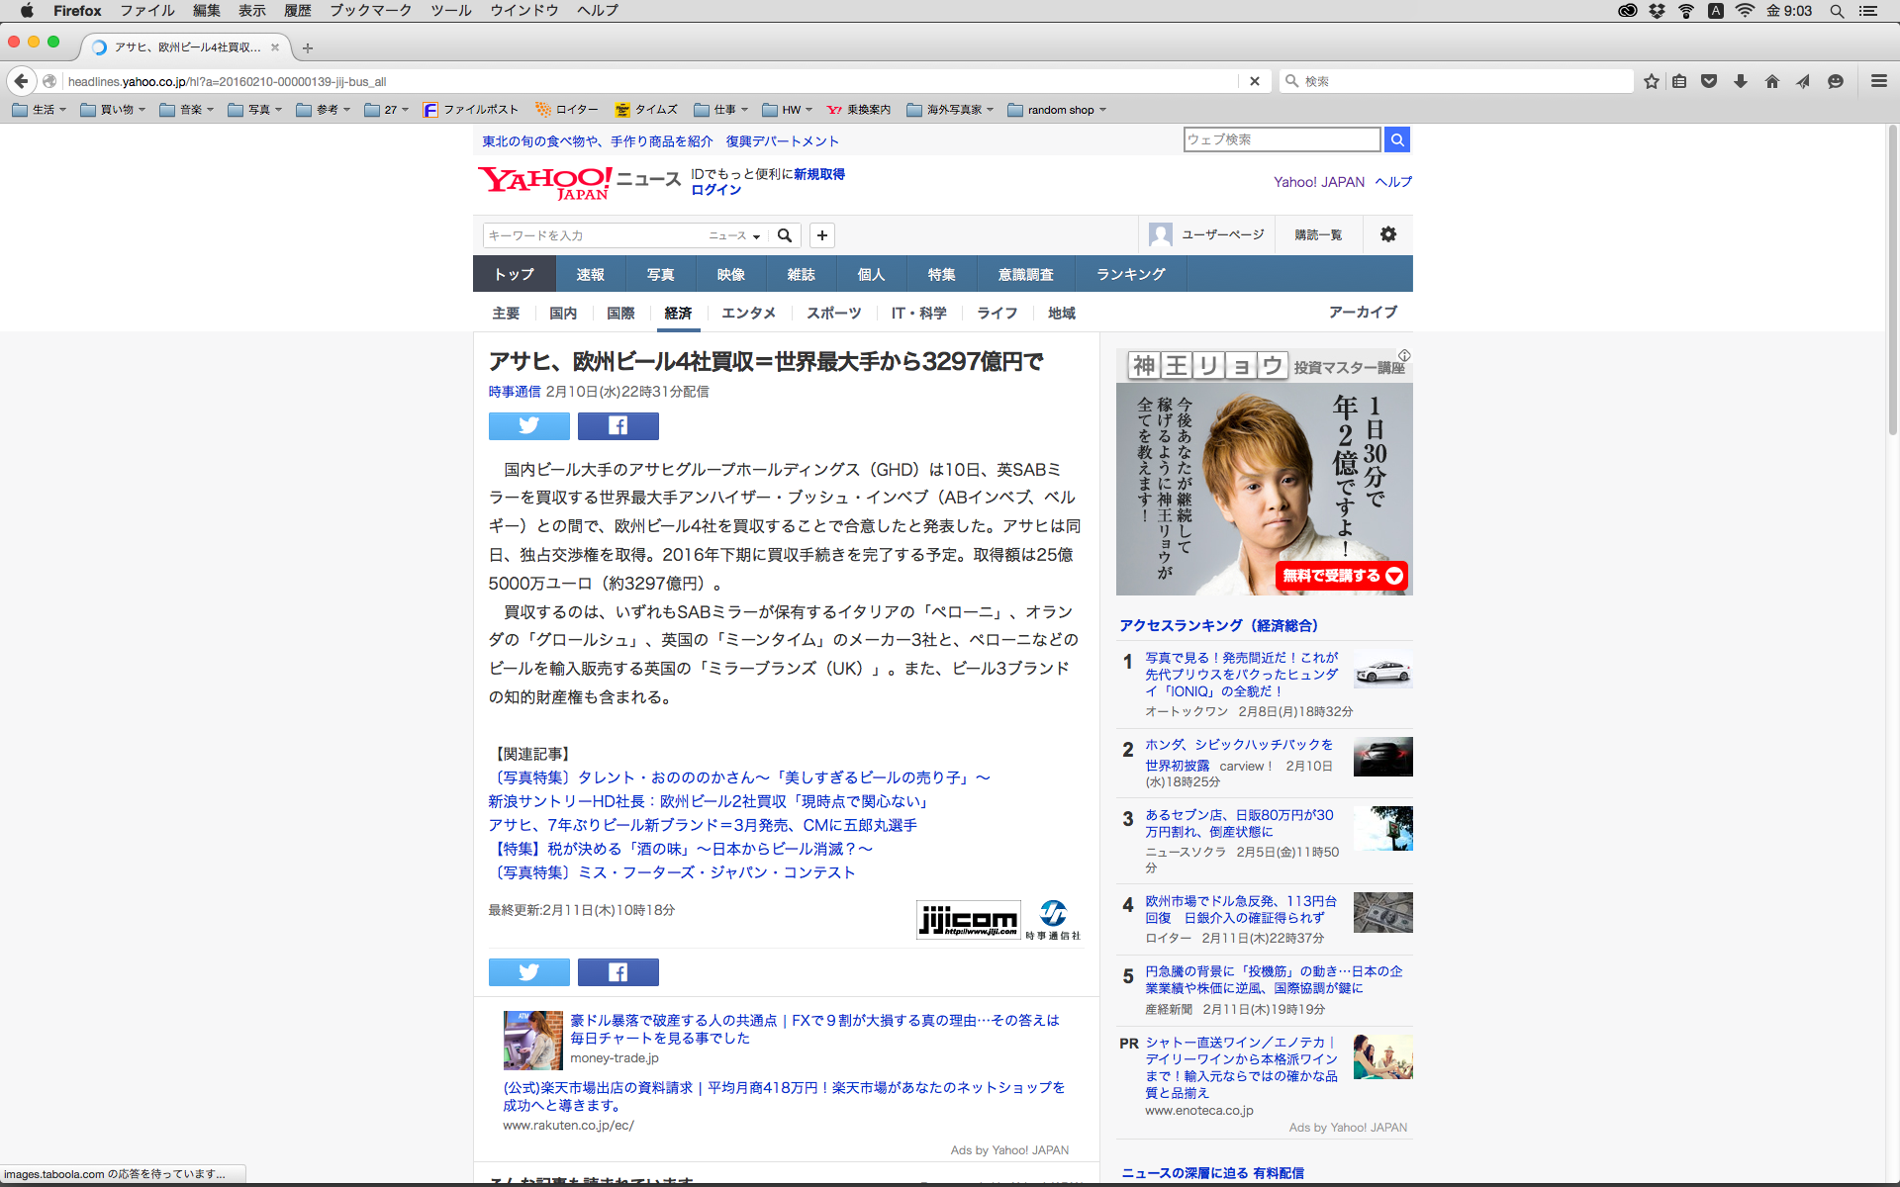This screenshot has height=1187, width=1900.
Task: Open the Pocket save icon
Action: pyautogui.click(x=1709, y=81)
